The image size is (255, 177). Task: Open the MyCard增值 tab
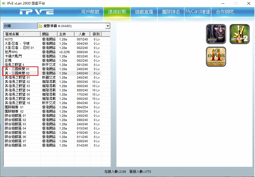(x=198, y=12)
